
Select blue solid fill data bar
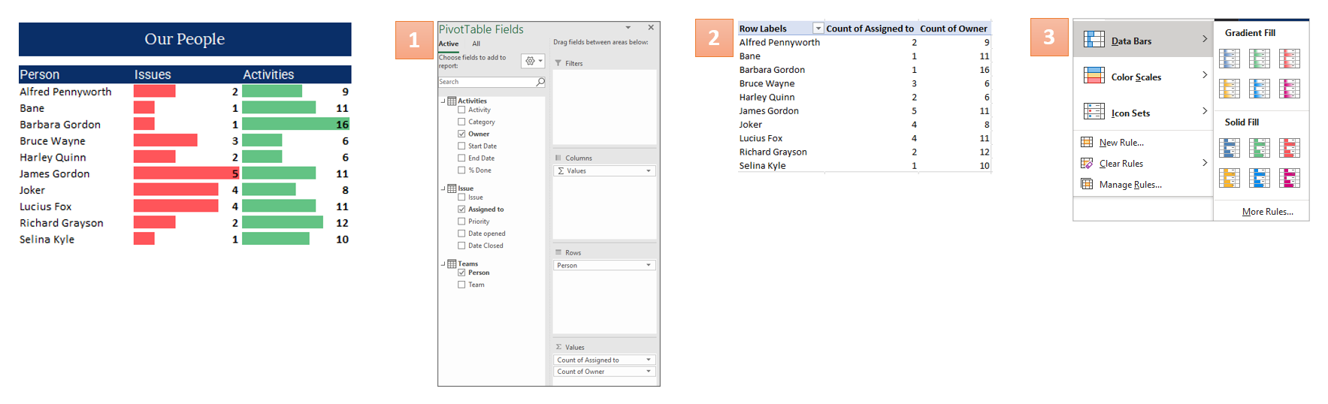tap(1230, 148)
